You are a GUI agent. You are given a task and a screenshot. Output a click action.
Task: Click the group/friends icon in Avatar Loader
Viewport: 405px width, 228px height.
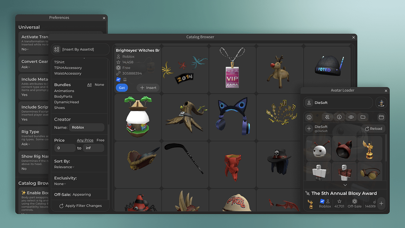[x=327, y=117]
